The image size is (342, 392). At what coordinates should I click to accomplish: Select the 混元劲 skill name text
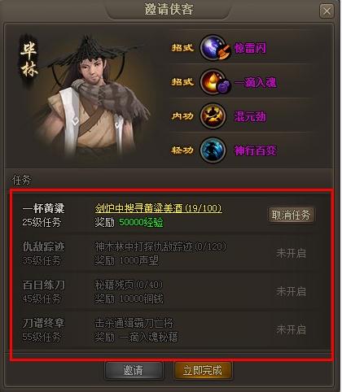click(250, 116)
